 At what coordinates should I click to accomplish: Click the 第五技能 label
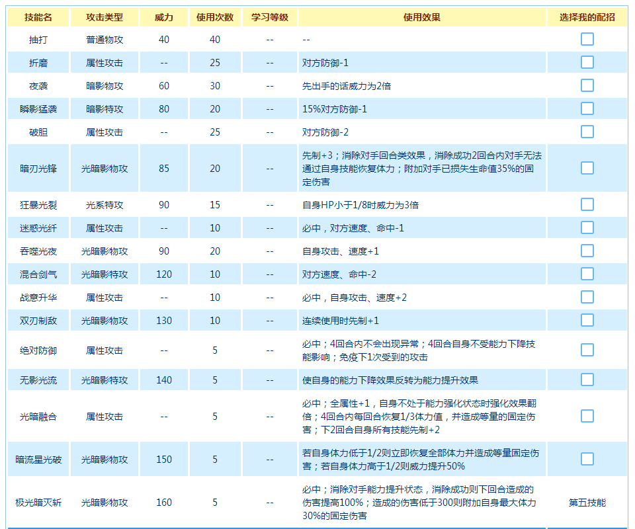point(587,503)
